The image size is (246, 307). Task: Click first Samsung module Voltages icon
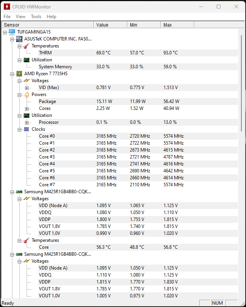click(x=27, y=199)
